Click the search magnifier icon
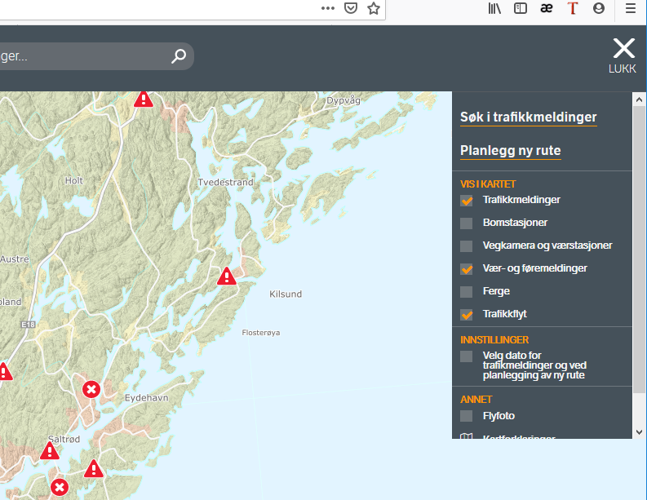 (x=179, y=56)
